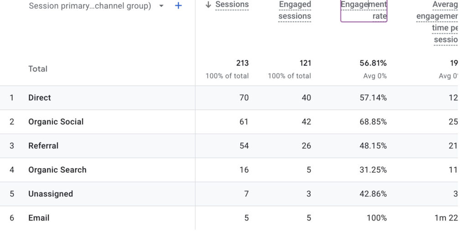The image size is (467, 242).
Task: Sort by Engaged sessions column header
Action: [295, 10]
